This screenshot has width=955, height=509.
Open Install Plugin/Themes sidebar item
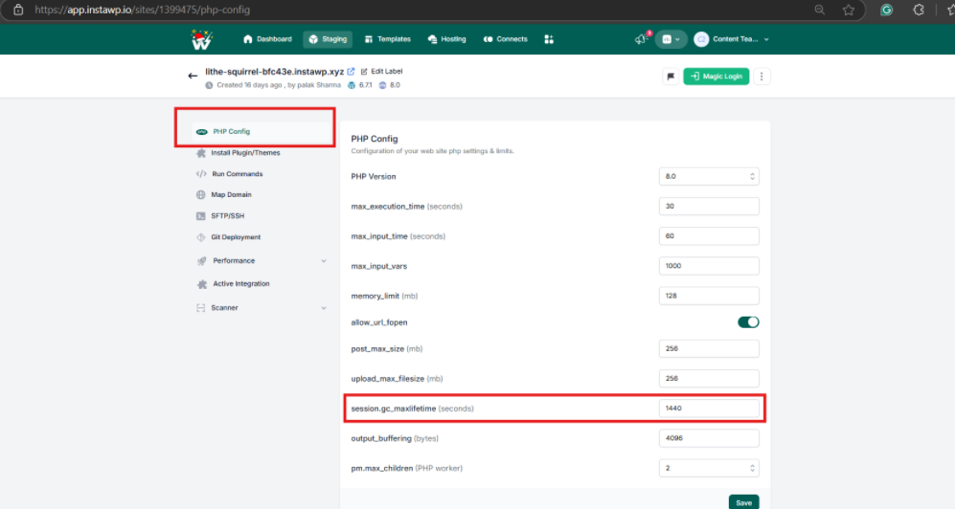245,153
